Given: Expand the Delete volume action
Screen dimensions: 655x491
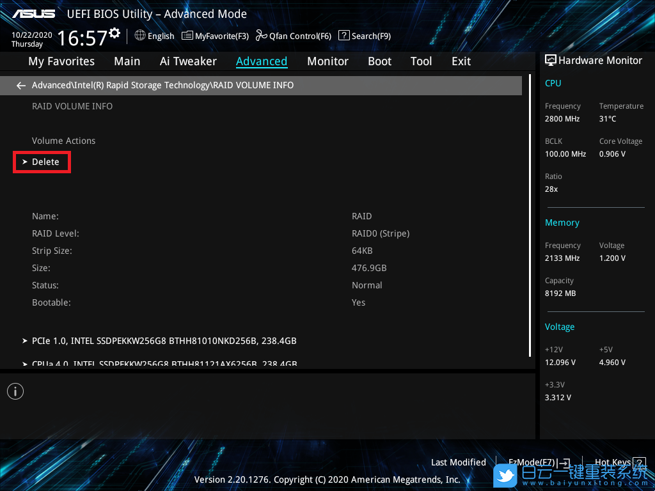Looking at the screenshot, I should [45, 162].
